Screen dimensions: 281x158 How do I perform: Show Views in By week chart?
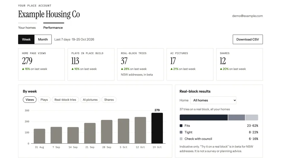click(x=30, y=100)
